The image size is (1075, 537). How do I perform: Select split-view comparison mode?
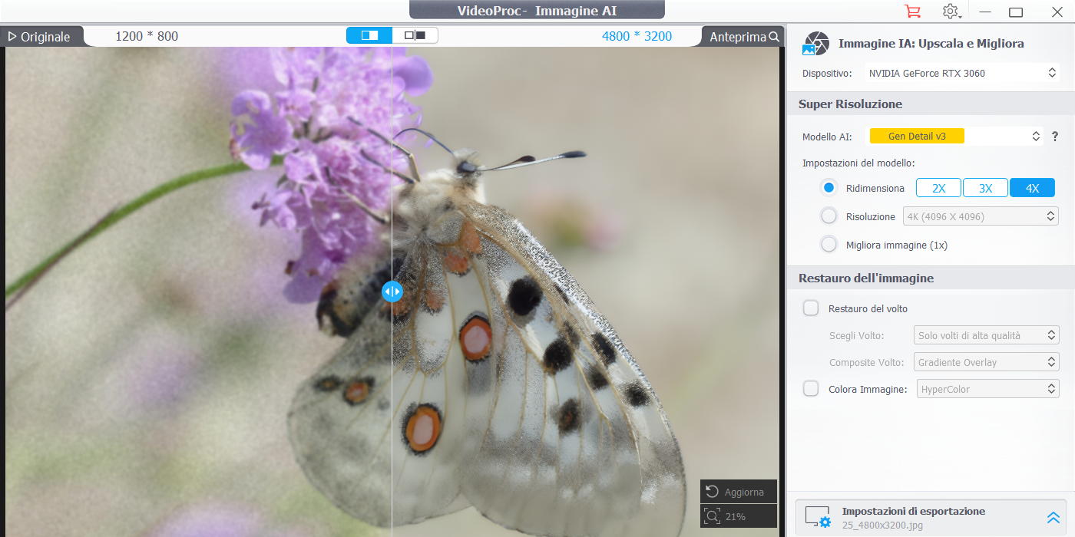coord(369,35)
